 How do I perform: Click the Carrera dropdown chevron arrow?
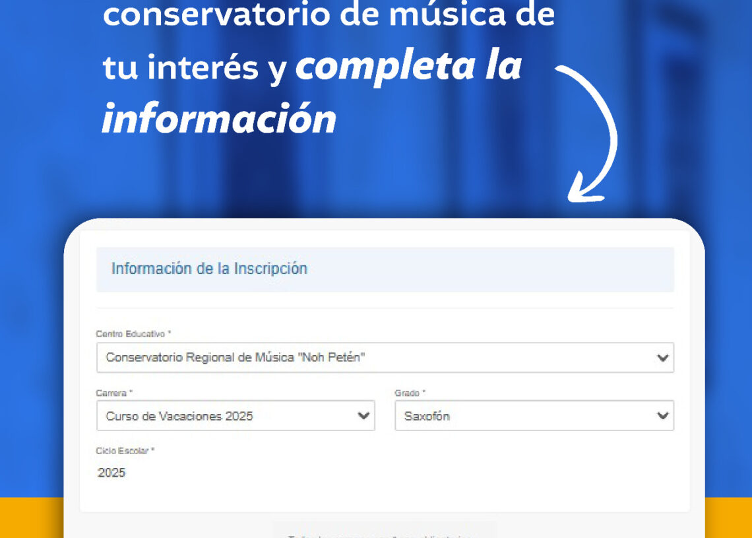(x=363, y=416)
